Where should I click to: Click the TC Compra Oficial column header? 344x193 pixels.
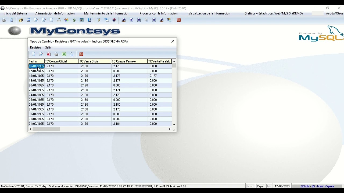tap(62, 61)
